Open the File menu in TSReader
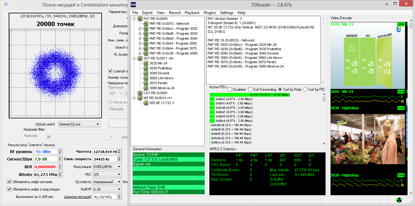Screen dimensions: 415x206 pyautogui.click(x=135, y=13)
